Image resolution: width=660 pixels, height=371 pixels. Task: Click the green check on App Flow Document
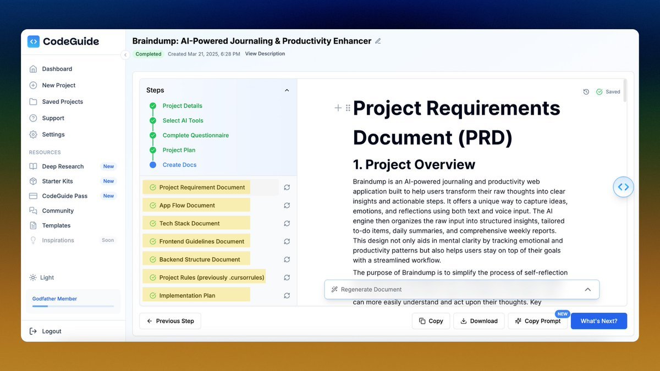tap(152, 206)
